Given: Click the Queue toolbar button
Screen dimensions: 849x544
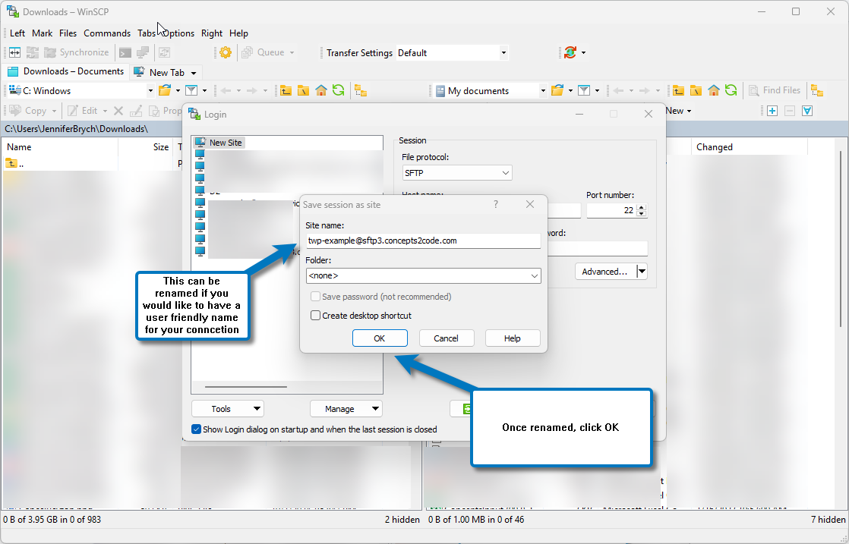Looking at the screenshot, I should (267, 52).
